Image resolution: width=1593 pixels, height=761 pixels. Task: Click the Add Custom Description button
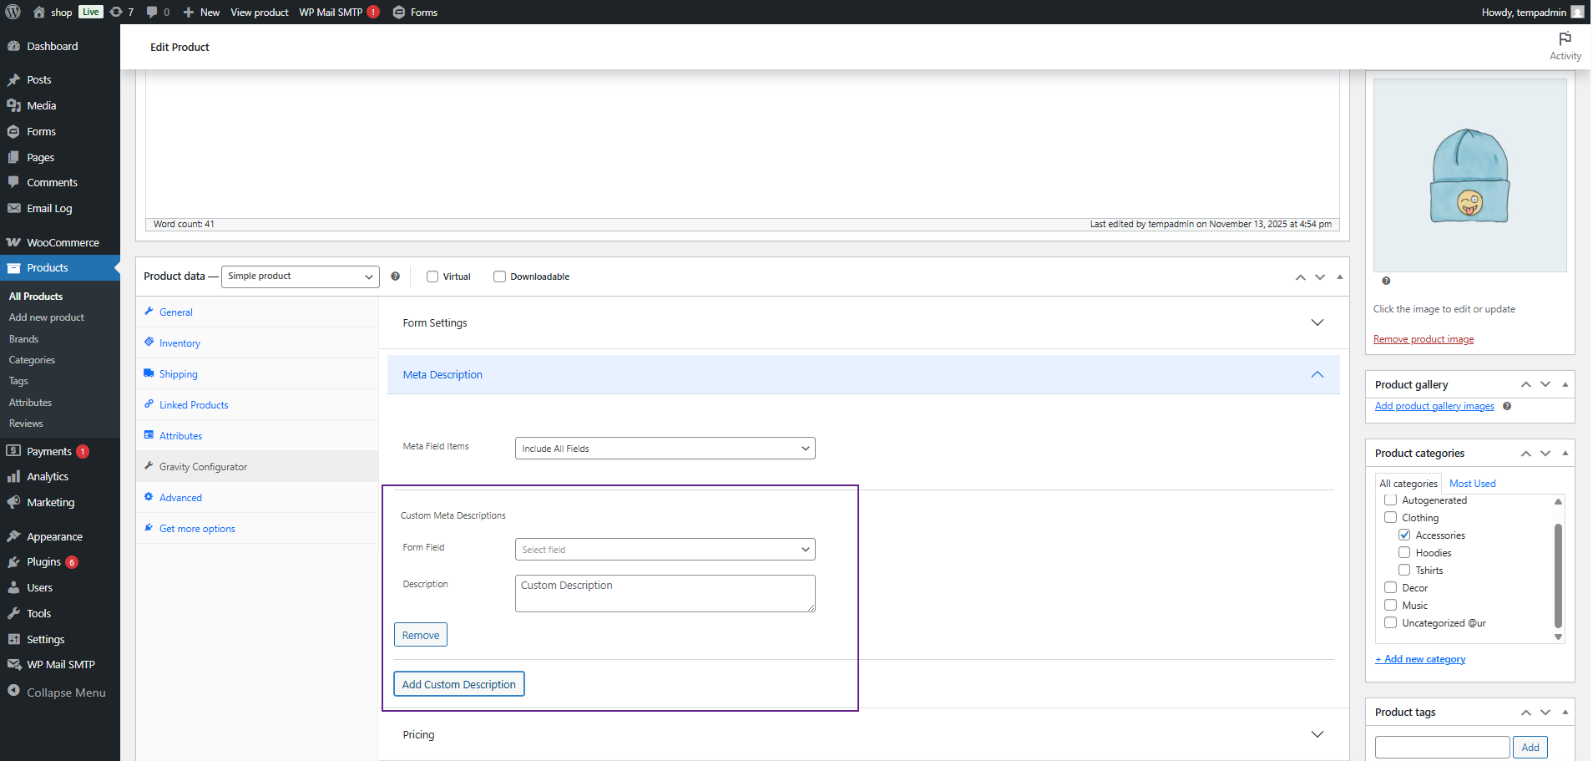tap(458, 684)
